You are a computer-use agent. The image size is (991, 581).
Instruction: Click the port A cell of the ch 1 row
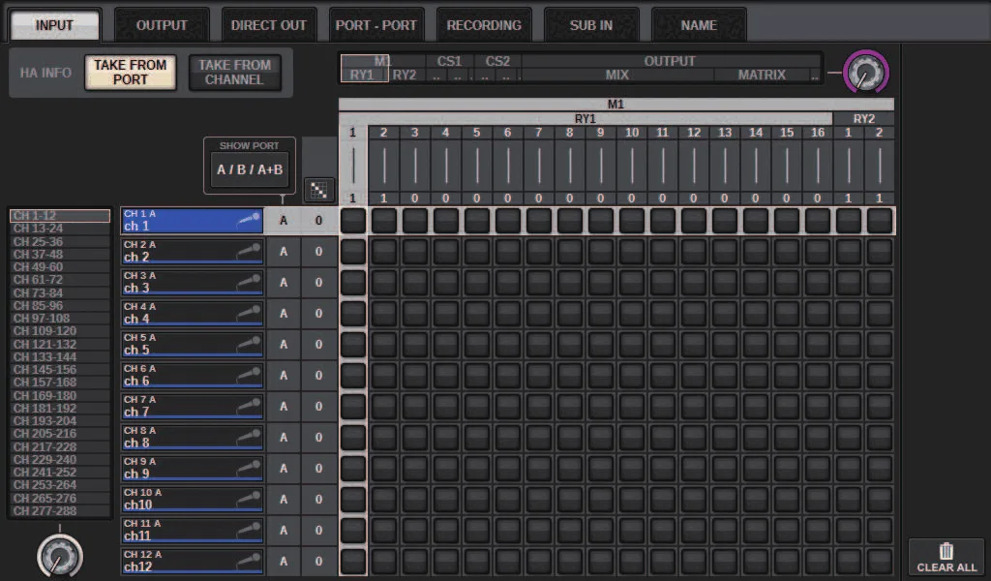pyautogui.click(x=284, y=221)
